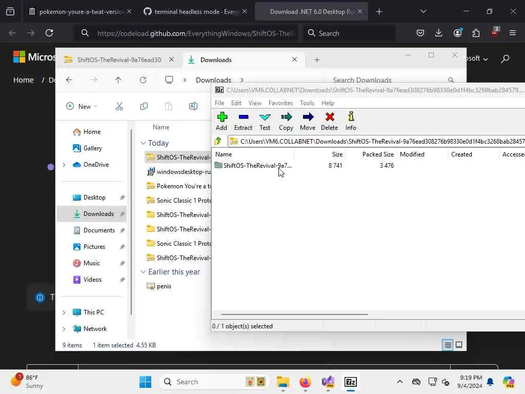Viewport: 525px width, 394px height.
Task: Sort by Modified column in 7-Zip
Action: point(422,154)
